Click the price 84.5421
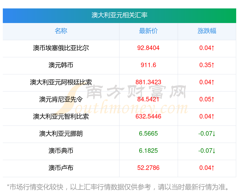The image size is (239, 196). (148, 99)
